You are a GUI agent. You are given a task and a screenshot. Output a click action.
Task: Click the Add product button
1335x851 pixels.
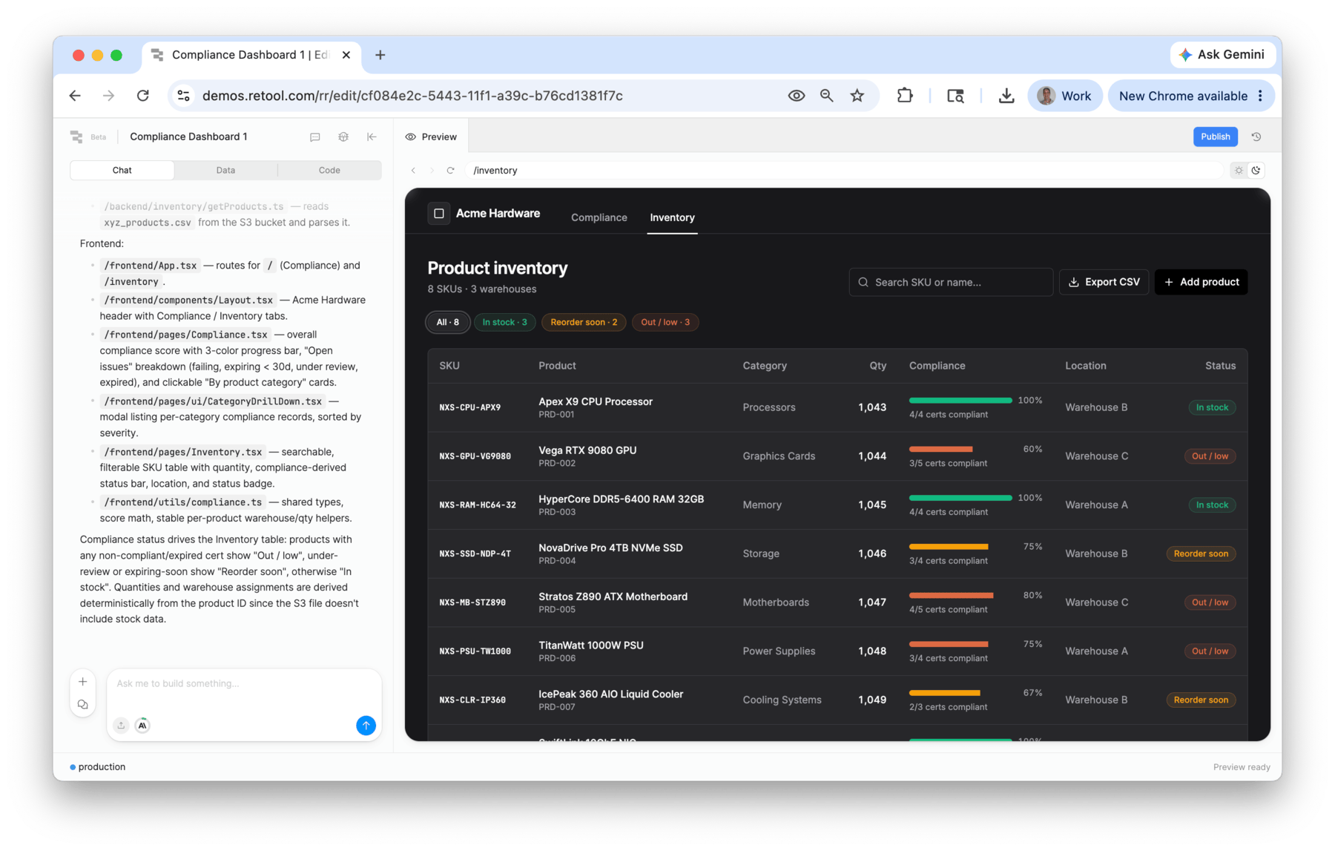coord(1201,282)
